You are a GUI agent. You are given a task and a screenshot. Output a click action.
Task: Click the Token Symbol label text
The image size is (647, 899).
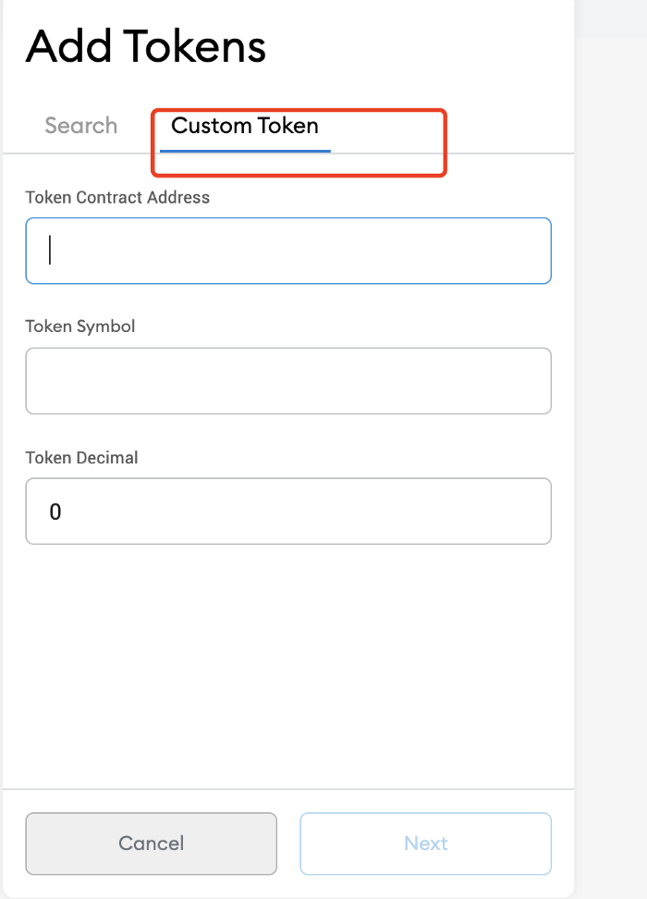[80, 326]
